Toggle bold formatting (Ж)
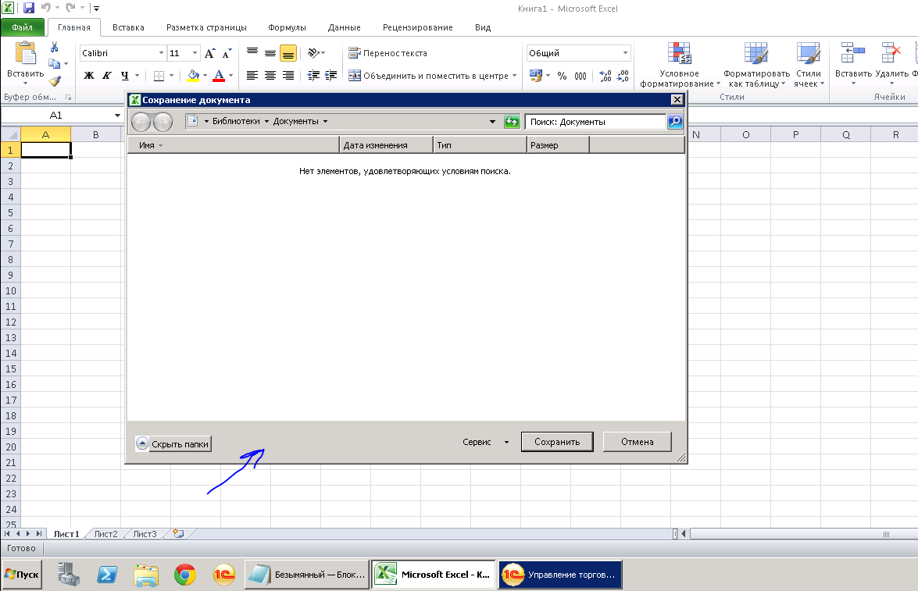This screenshot has height=591, width=918. click(x=89, y=76)
